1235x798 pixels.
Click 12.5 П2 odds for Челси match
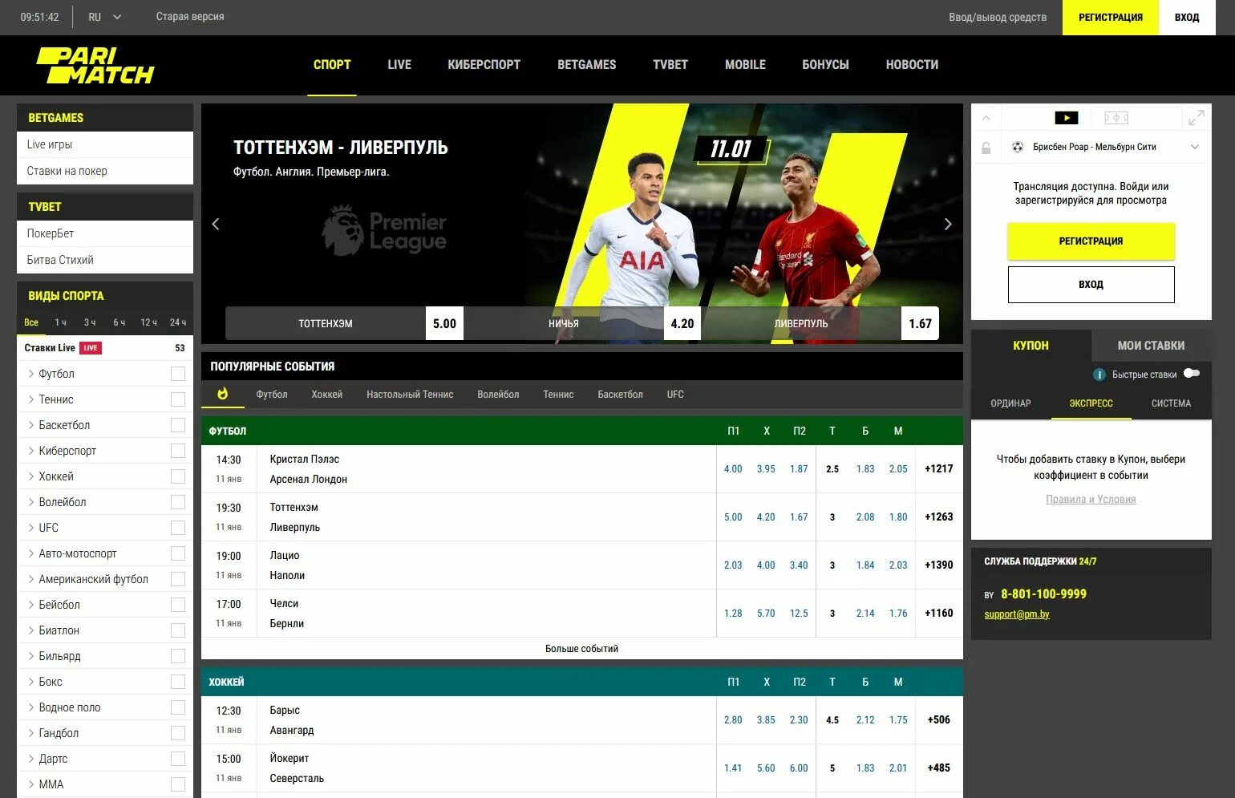(x=799, y=614)
